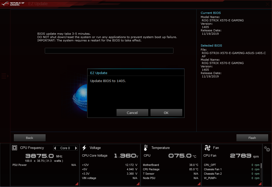
Task: Go Back to previous EZ Update step
Action: pyautogui.click(x=30, y=138)
